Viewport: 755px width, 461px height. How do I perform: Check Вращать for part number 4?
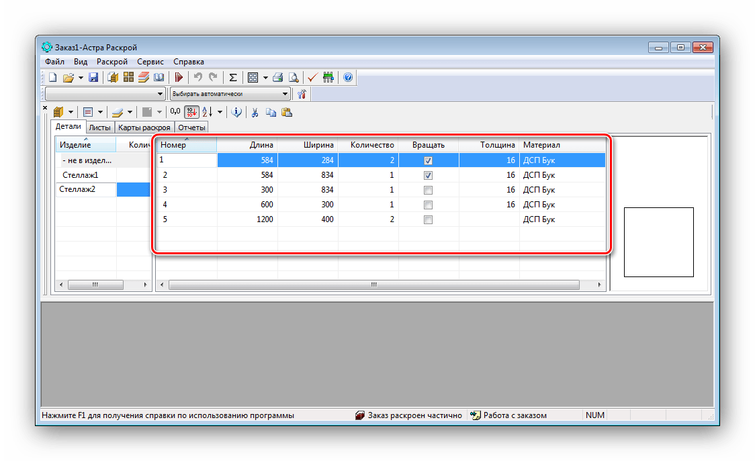tap(428, 205)
